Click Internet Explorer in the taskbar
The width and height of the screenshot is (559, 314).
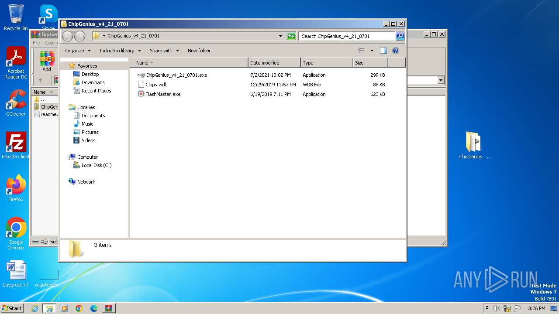tap(35, 308)
